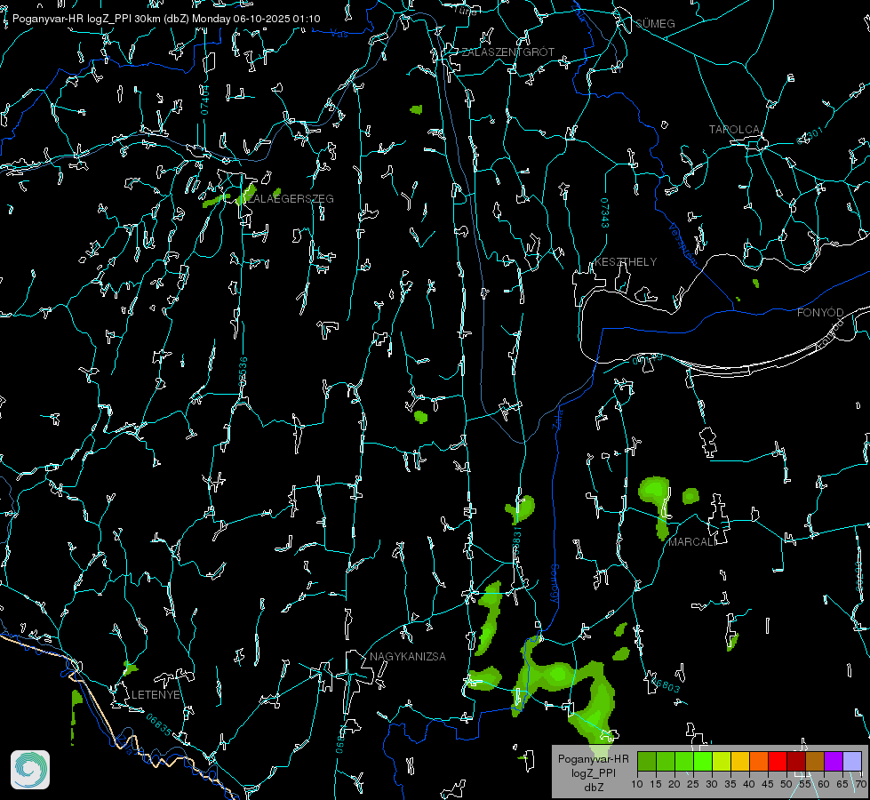Click the 'dbZ' unit label in the legend
Image resolution: width=870 pixels, height=800 pixels.
pos(594,788)
